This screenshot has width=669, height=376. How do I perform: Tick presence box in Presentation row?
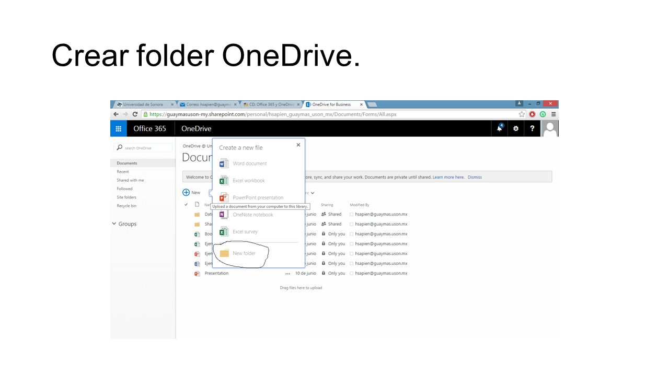coord(352,273)
